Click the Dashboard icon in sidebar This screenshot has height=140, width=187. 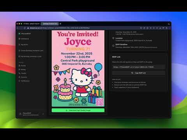pos(19,39)
